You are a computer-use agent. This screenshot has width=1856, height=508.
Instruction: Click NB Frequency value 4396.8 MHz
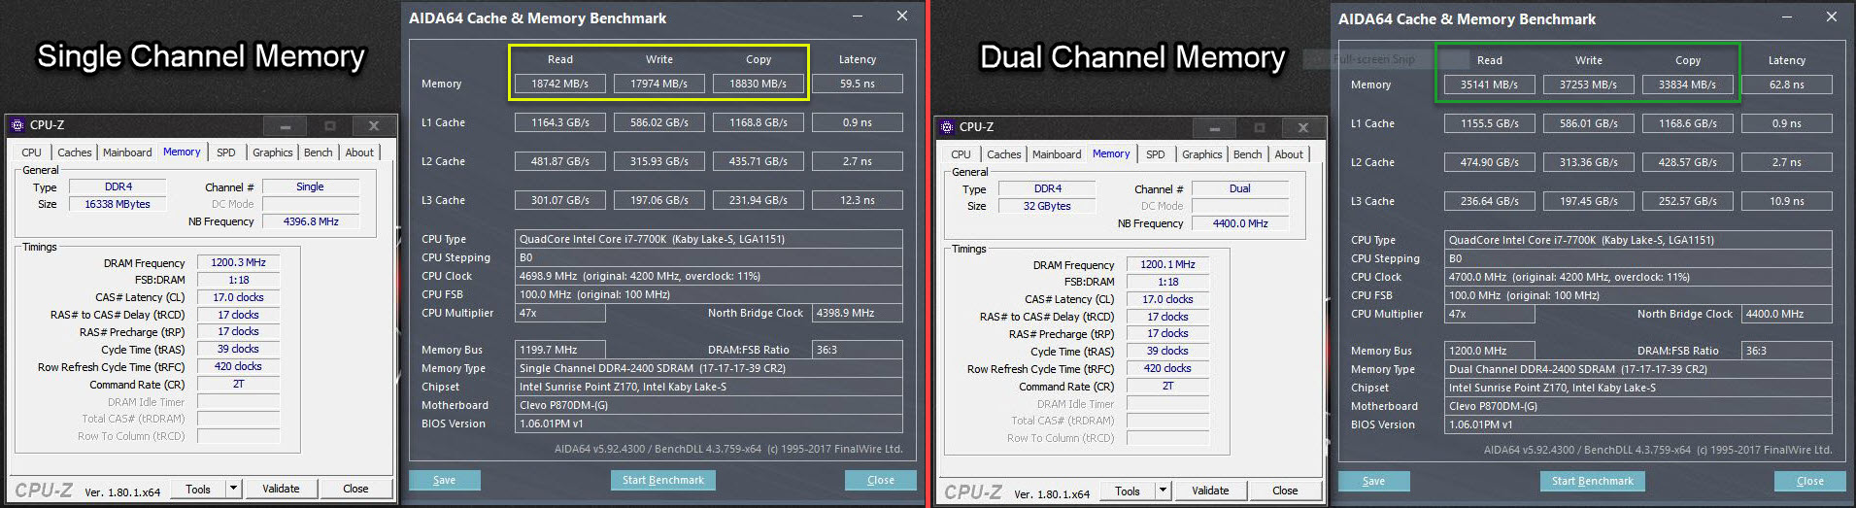pos(311,221)
